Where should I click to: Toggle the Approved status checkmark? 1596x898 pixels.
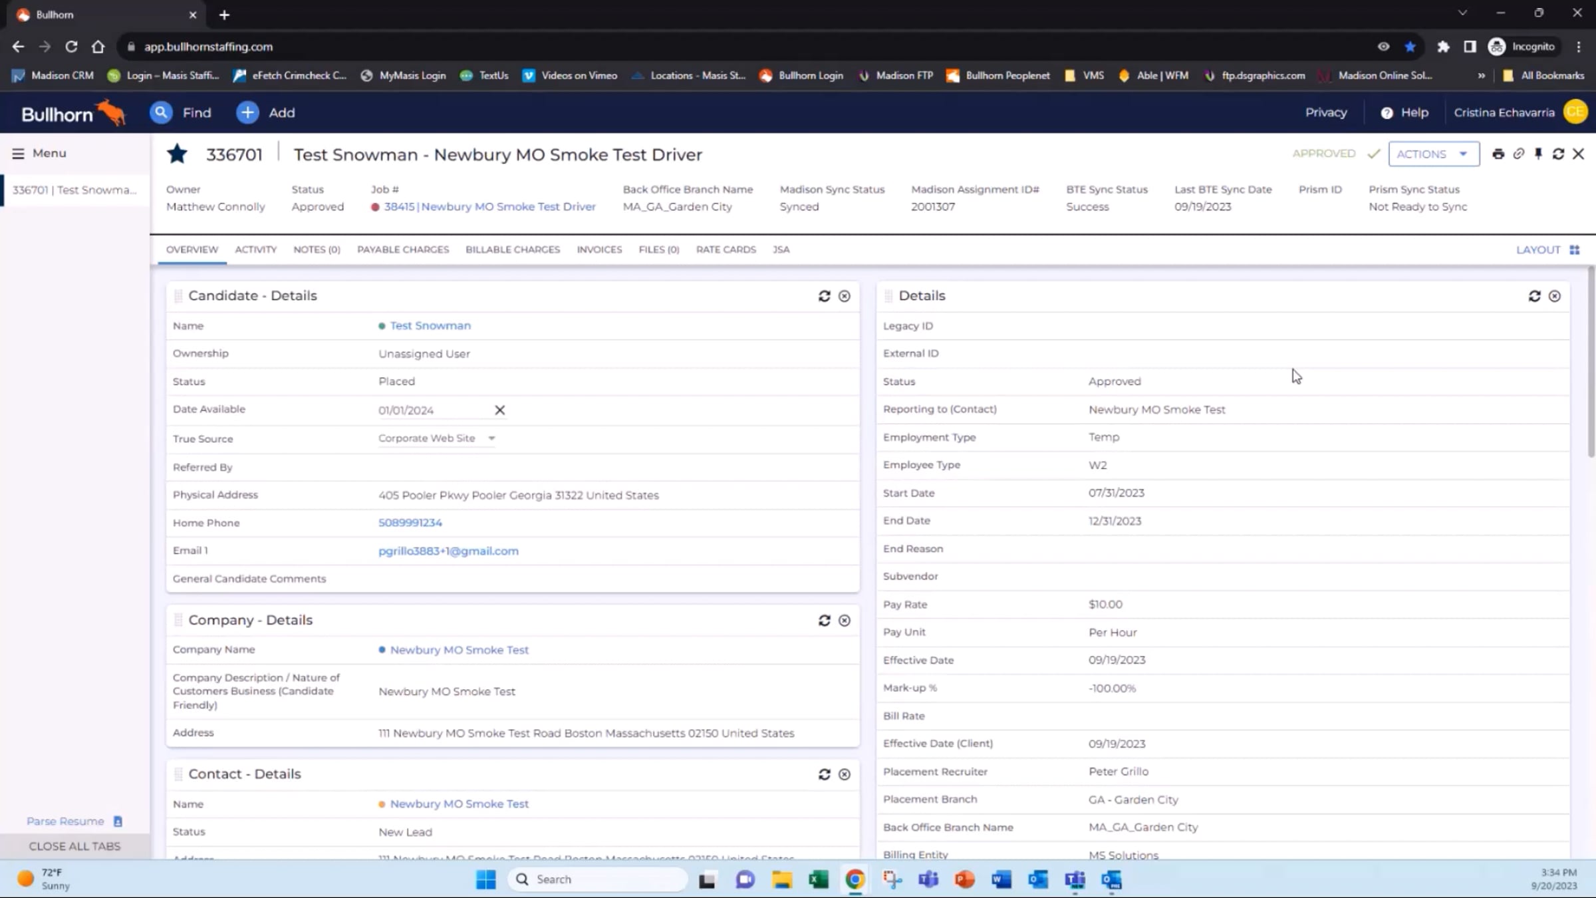(x=1374, y=154)
